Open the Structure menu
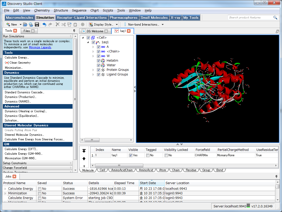This screenshot has height=212, width=282. pyautogui.click(x=61, y=10)
